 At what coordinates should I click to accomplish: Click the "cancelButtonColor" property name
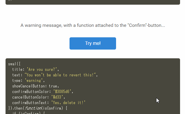tap(29, 97)
